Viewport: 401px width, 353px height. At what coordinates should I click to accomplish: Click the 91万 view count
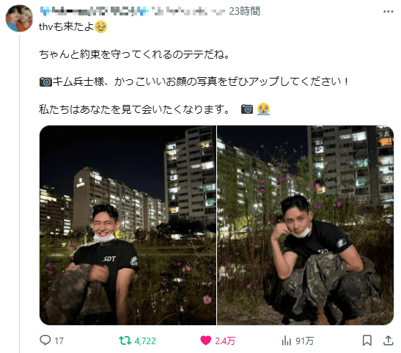(304, 341)
